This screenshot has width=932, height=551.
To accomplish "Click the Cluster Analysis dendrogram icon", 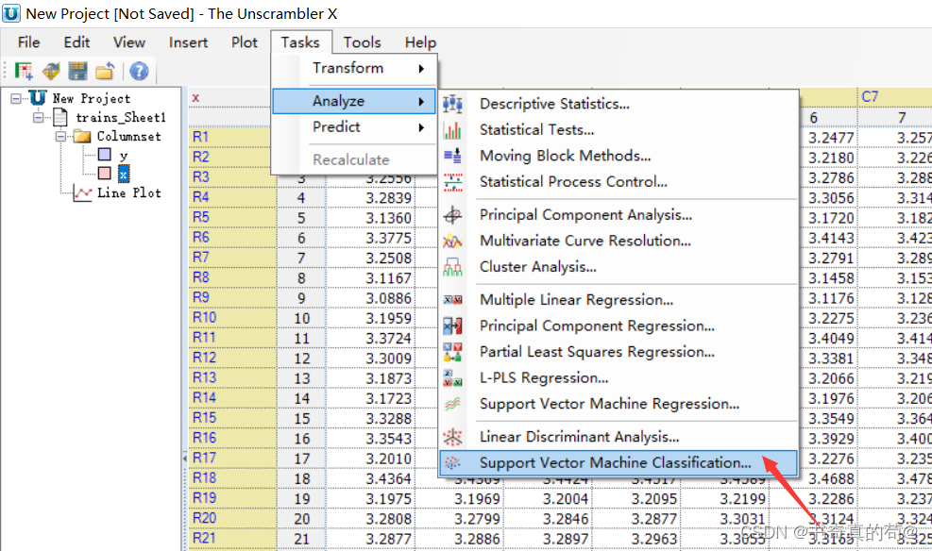I will tap(452, 267).
